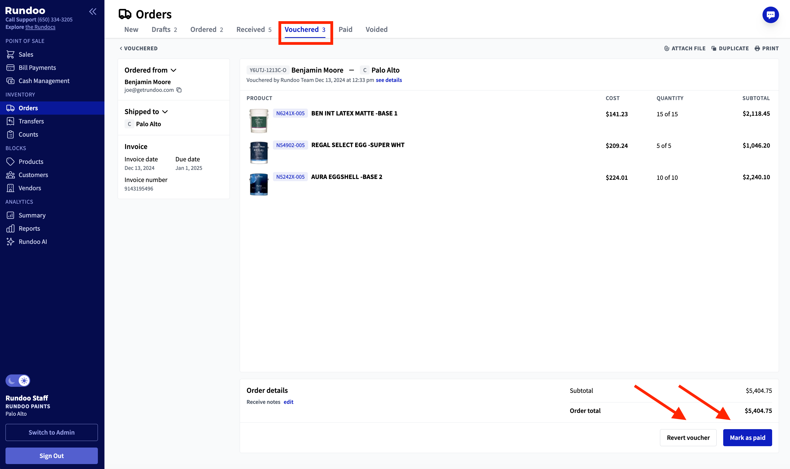Open SKU N5242X-005 product link
The height and width of the screenshot is (469, 790).
[290, 177]
